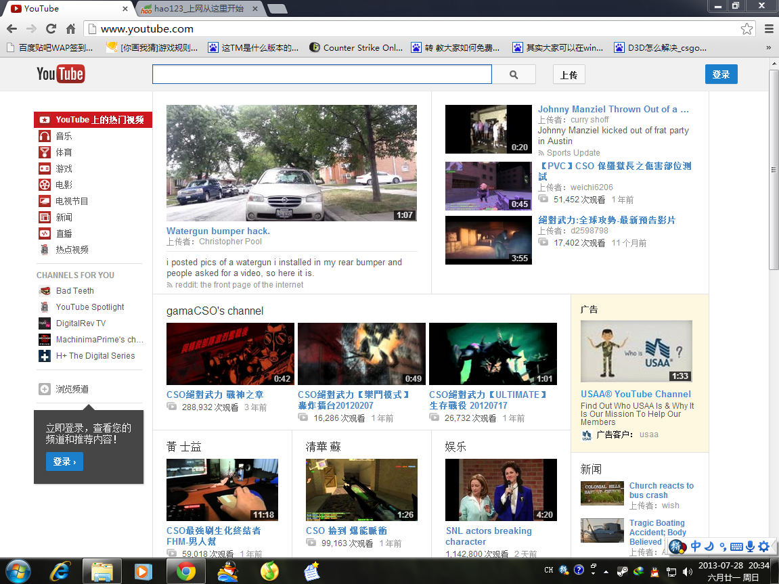Open QQ penguin icon on the taskbar
Viewport: 779px width, 584px height.
(x=228, y=572)
